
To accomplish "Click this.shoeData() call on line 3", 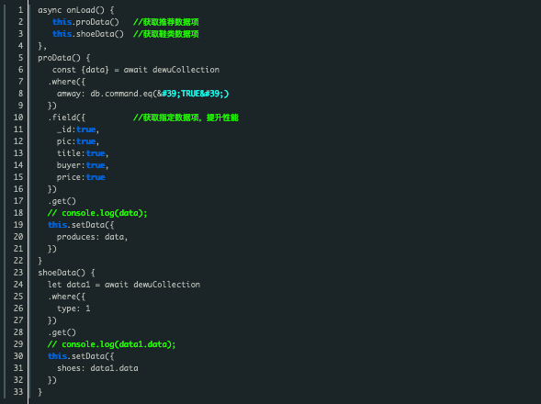I will point(88,34).
